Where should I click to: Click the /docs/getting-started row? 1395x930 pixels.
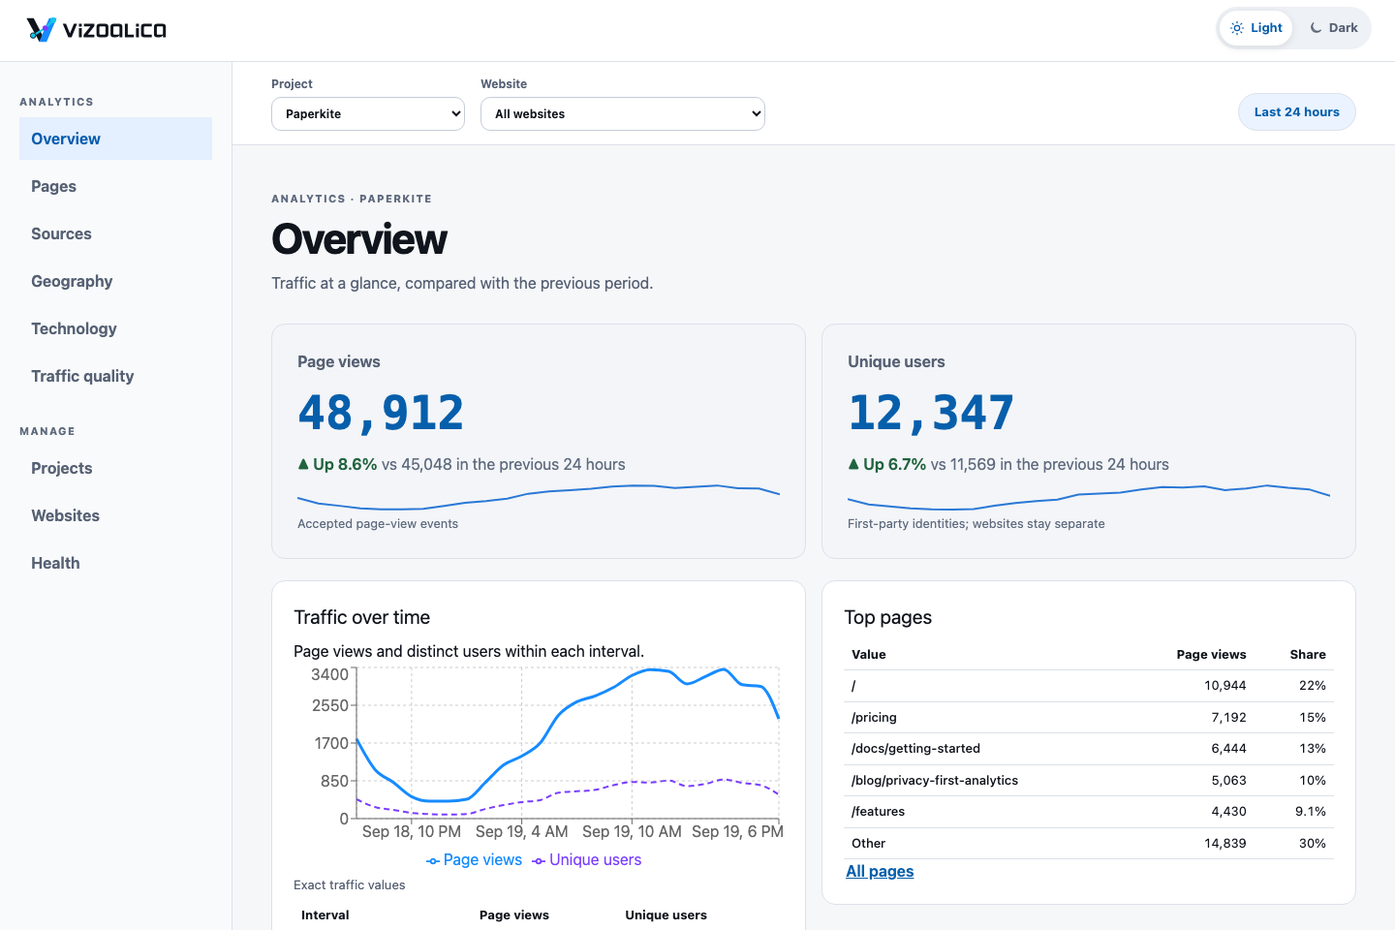[1089, 749]
